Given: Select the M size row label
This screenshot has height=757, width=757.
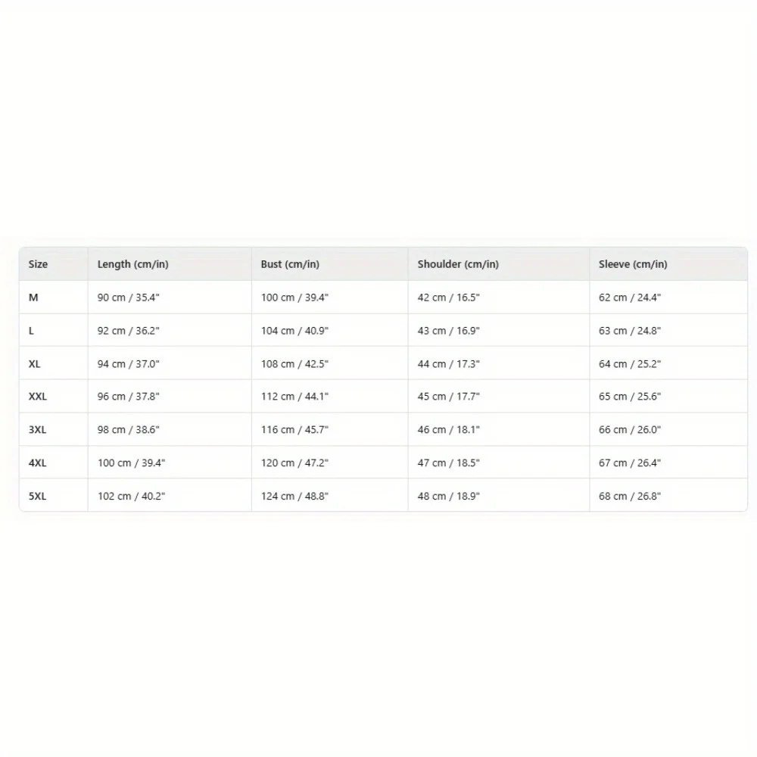Looking at the screenshot, I should pyautogui.click(x=33, y=298).
